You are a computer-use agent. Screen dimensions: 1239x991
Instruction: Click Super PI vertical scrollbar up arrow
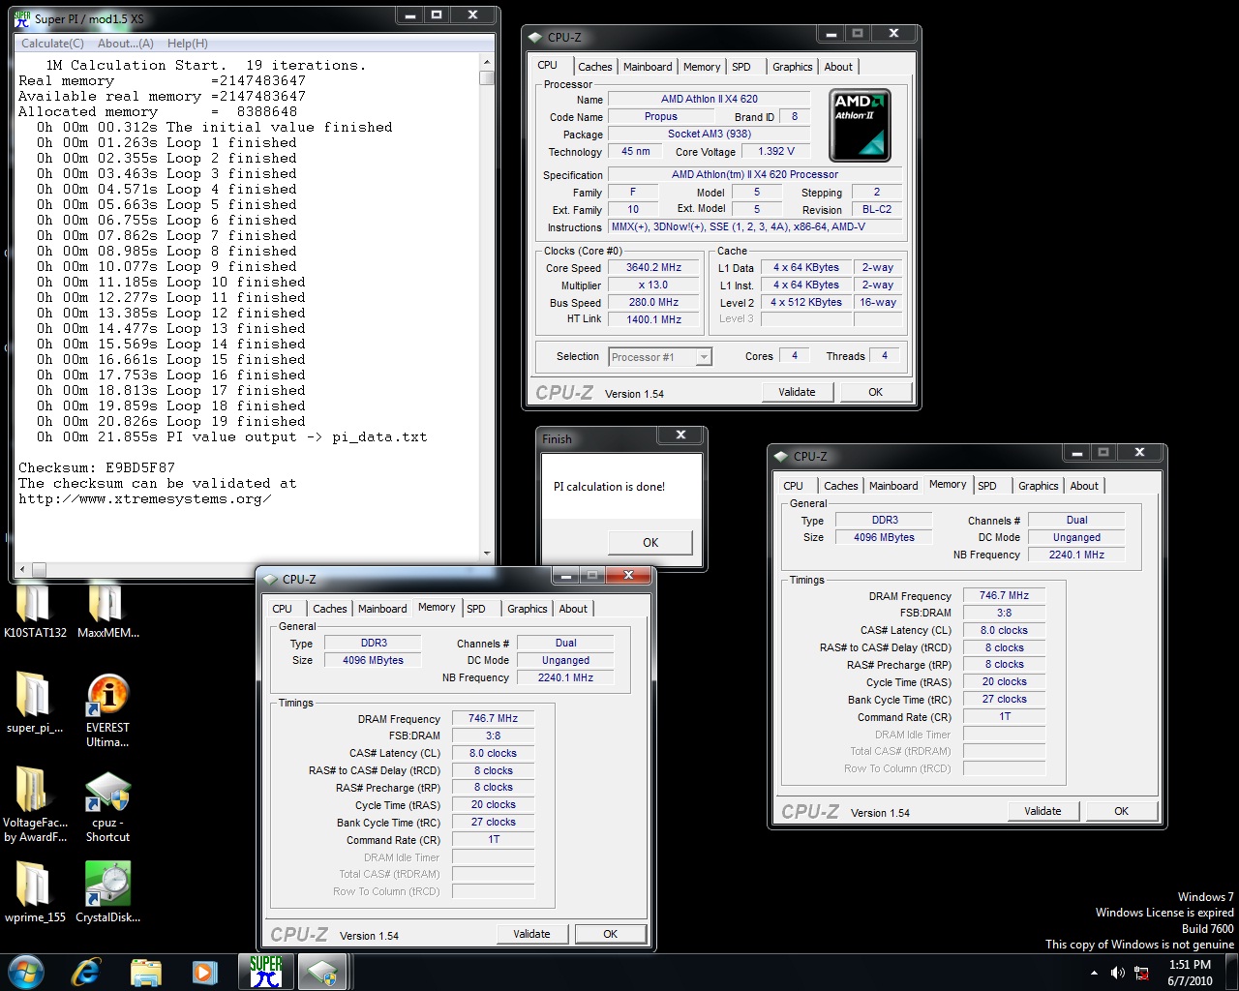pyautogui.click(x=487, y=62)
